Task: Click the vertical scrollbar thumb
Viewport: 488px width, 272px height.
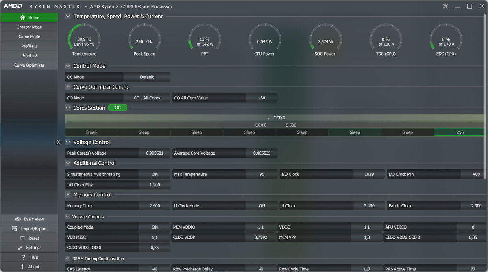Action: (484, 97)
